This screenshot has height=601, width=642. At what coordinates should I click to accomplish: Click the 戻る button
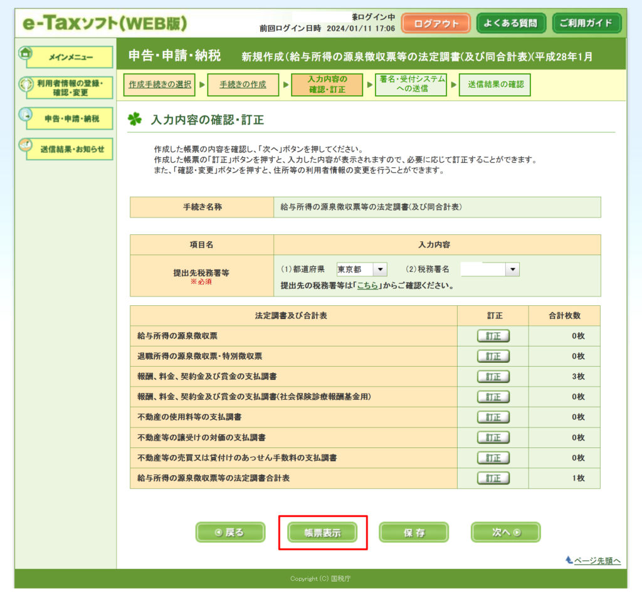tap(231, 533)
